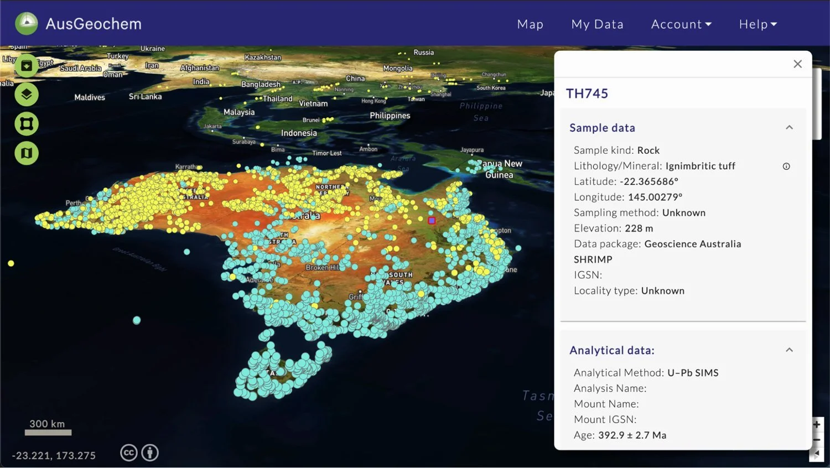Open the map layers button

point(27,95)
